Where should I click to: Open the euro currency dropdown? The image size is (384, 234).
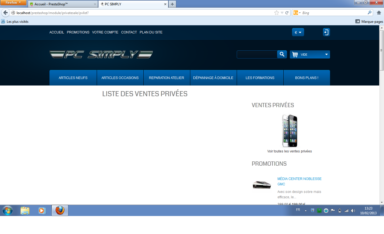point(298,32)
